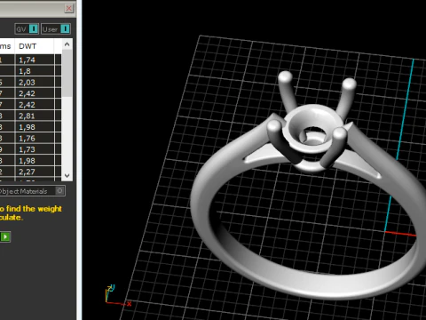The image size is (426, 320).
Task: Click the DWT column header
Action: tap(35, 46)
